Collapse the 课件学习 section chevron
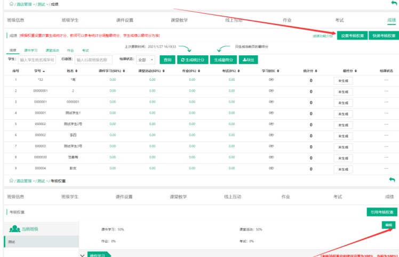This screenshot has height=257, width=399. pos(82,255)
